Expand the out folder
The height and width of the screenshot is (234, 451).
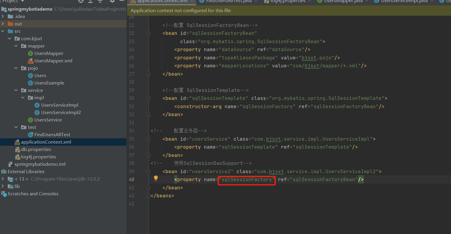(x=3, y=24)
